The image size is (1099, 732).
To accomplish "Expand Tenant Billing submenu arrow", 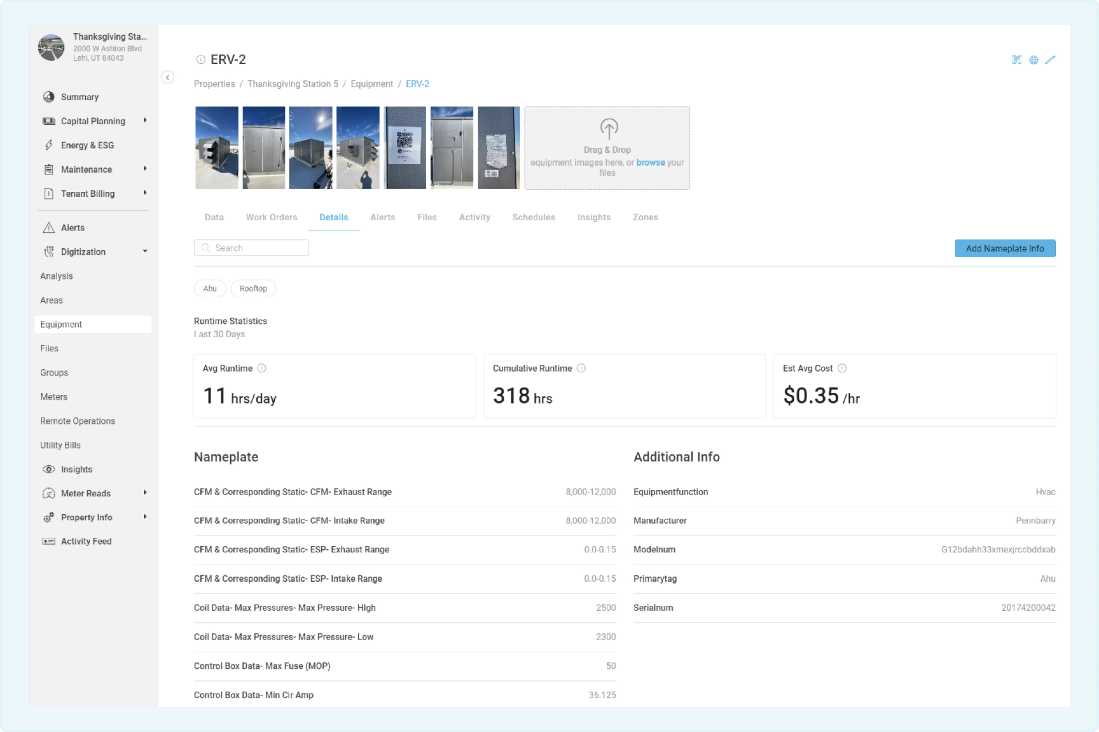I will [145, 193].
